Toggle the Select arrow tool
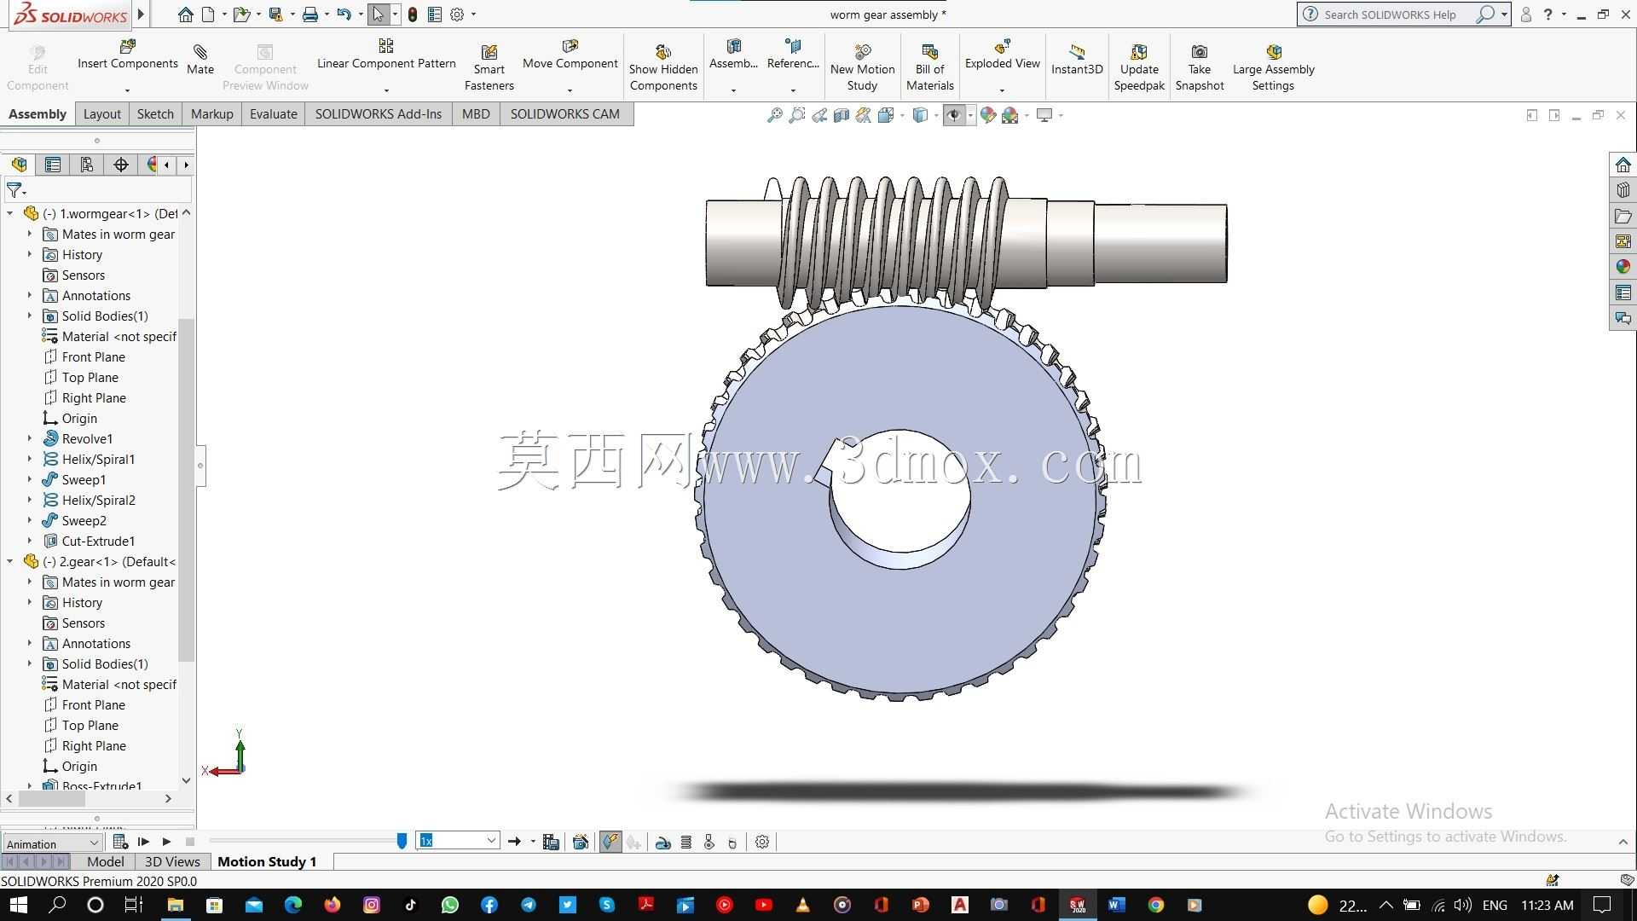The width and height of the screenshot is (1637, 921). tap(379, 14)
